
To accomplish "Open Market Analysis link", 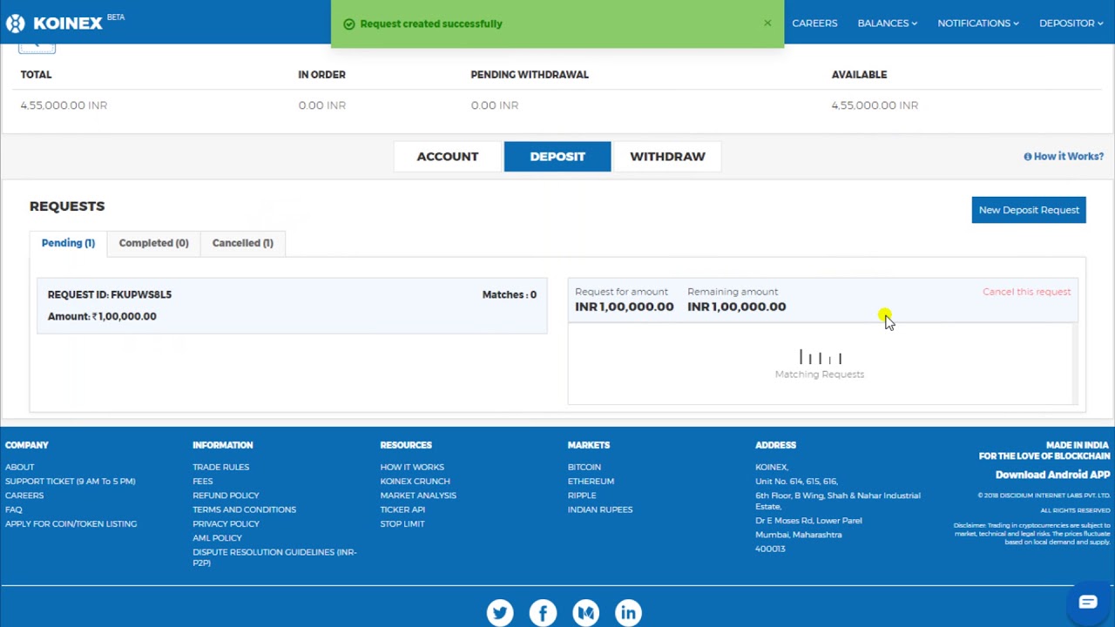I will tap(418, 496).
